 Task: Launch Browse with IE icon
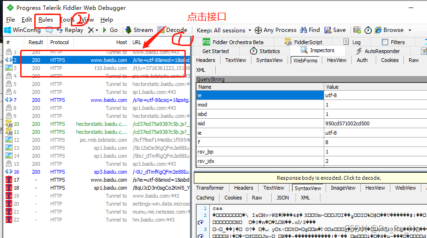click(389, 30)
